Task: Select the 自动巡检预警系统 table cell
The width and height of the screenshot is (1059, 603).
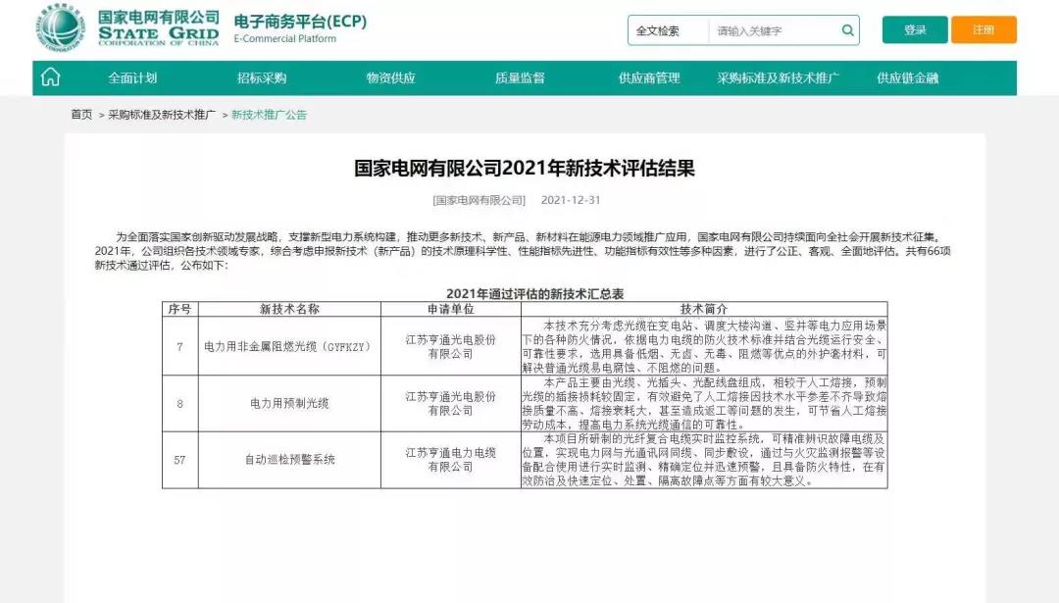Action: [x=289, y=459]
